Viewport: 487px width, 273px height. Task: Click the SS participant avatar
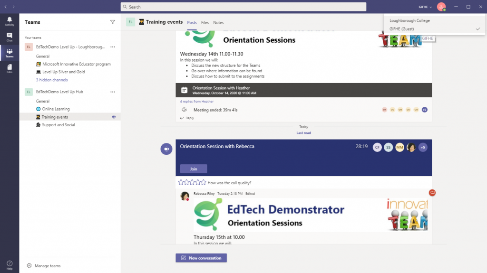coord(389,147)
